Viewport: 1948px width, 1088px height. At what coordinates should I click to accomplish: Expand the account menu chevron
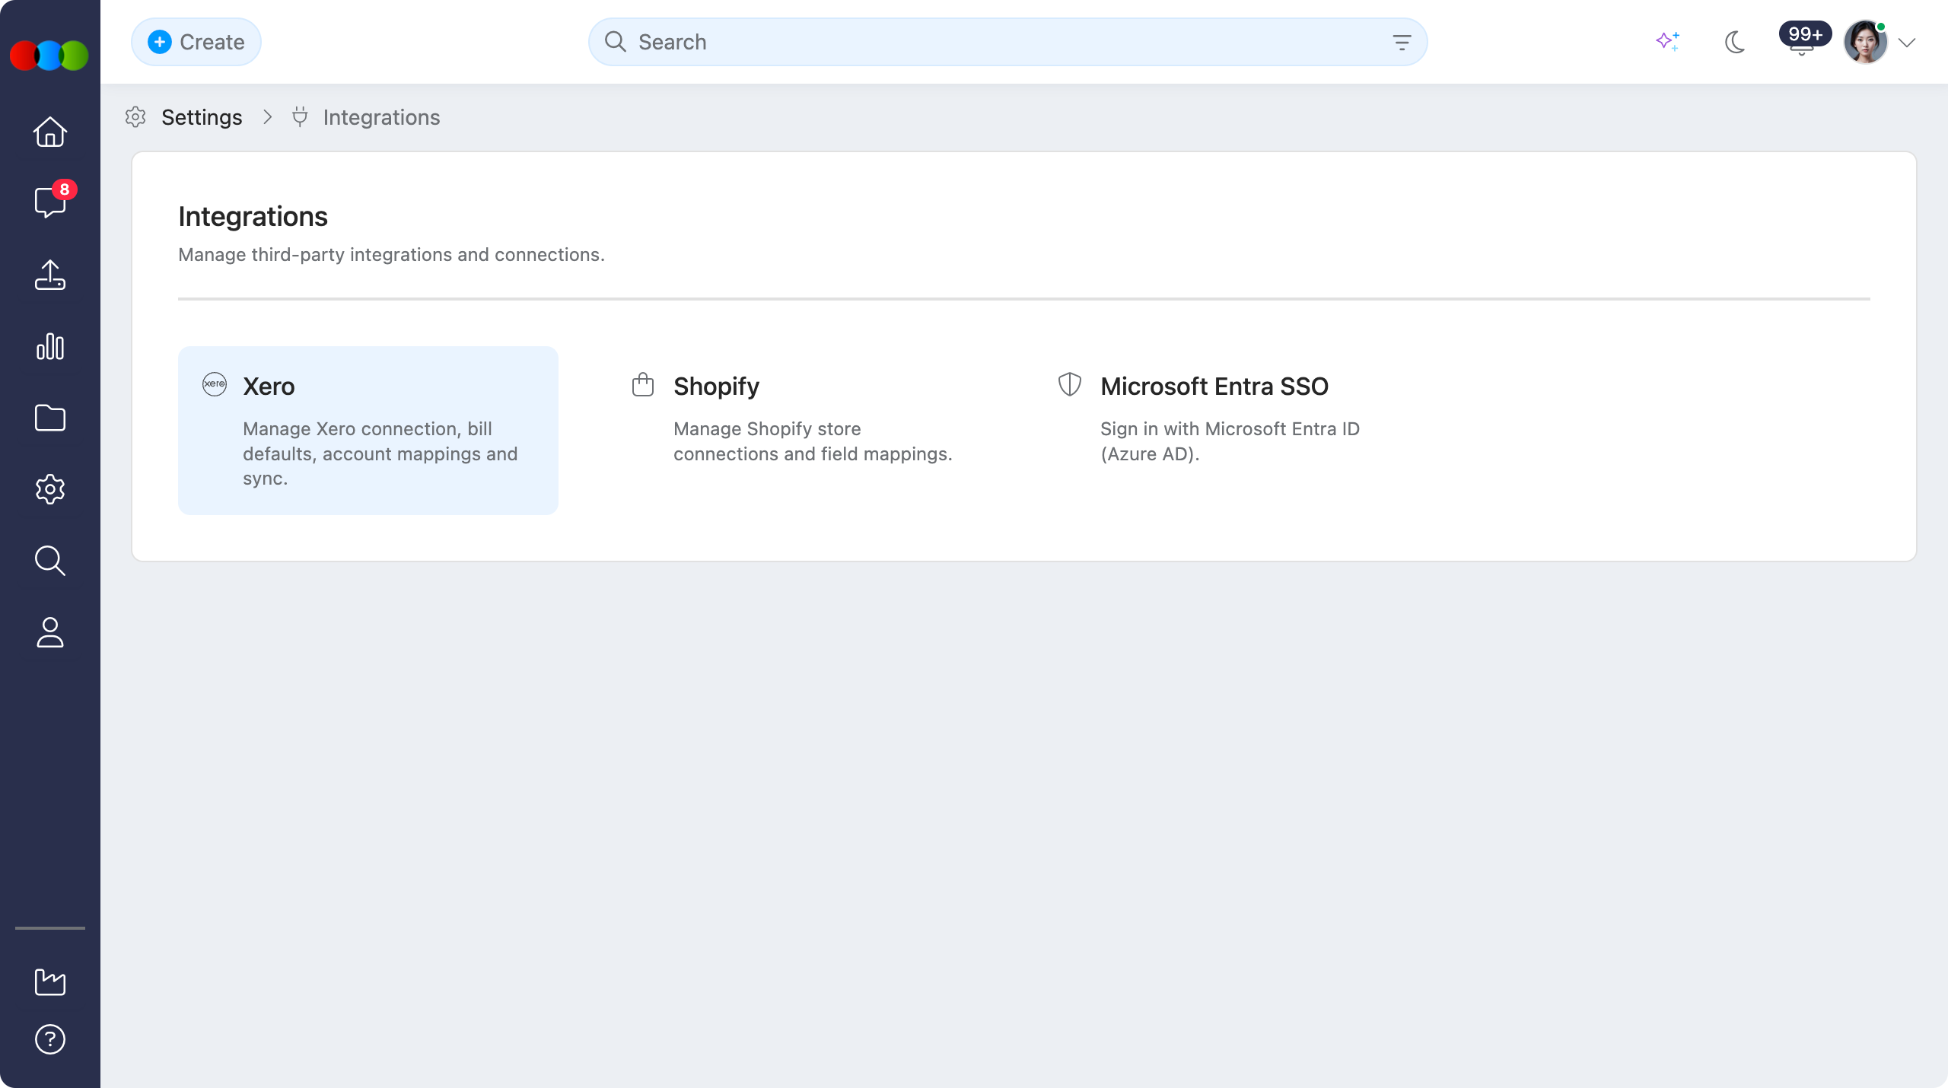pos(1907,43)
